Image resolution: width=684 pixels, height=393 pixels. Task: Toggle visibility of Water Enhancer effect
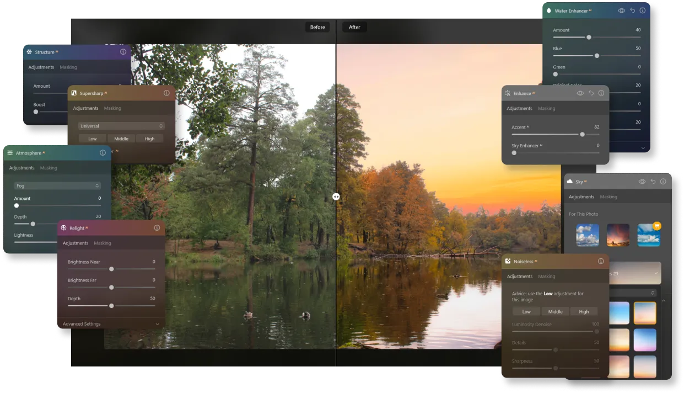[x=621, y=10]
